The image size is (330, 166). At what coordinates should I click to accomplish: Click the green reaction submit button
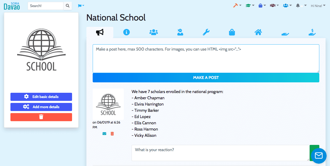pos(314,153)
